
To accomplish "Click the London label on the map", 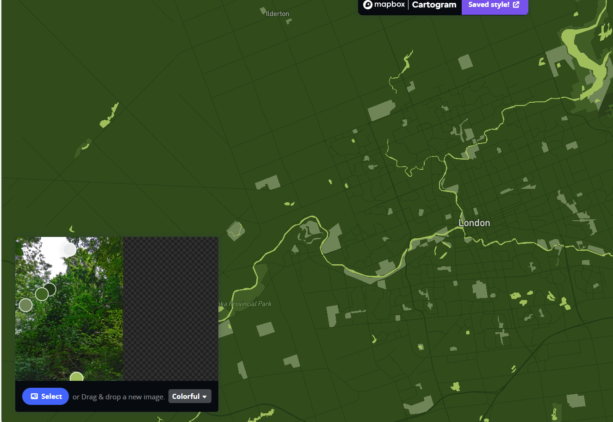I will (474, 223).
